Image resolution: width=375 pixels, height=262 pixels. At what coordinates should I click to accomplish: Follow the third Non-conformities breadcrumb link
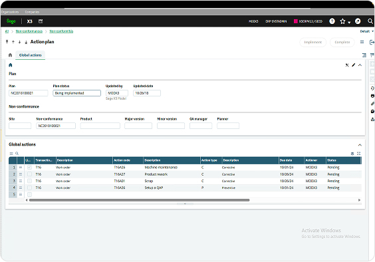[x=61, y=31]
